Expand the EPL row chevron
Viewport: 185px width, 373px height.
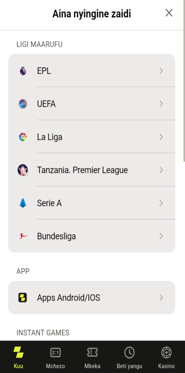coord(161,71)
